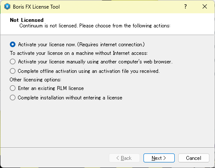Click the greyed-out Back button
Viewport: 215px width, 168px height.
[x=124, y=158]
